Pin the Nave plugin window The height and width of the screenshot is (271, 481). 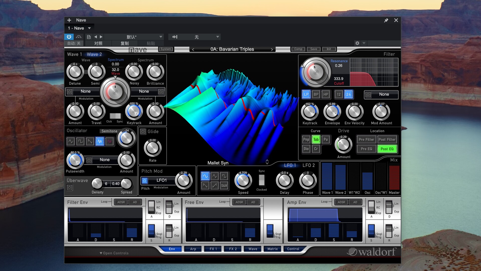[x=386, y=20]
